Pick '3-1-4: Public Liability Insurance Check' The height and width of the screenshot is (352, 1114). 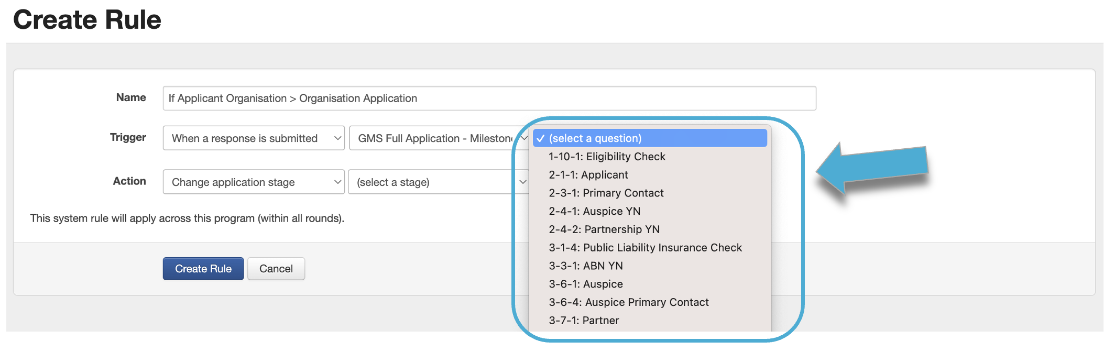645,248
